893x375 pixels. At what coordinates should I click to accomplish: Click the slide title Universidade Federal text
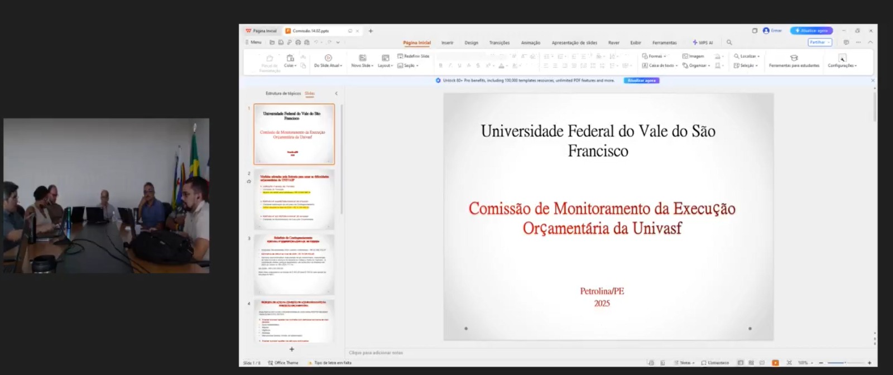point(598,141)
